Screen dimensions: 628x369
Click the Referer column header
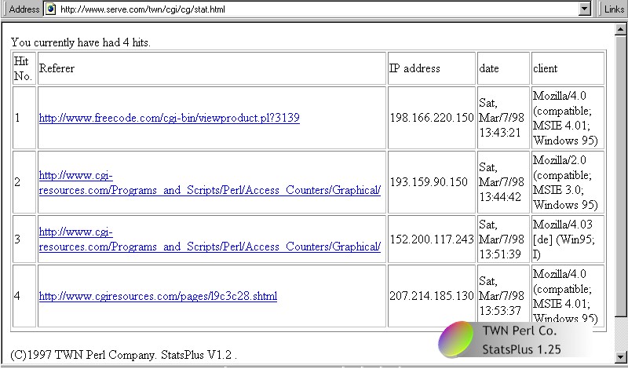pos(212,68)
